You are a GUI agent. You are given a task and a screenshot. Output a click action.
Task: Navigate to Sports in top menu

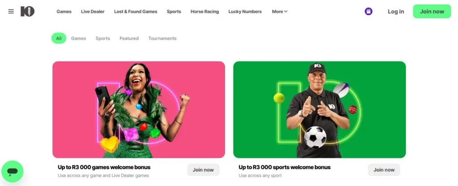pos(174,12)
